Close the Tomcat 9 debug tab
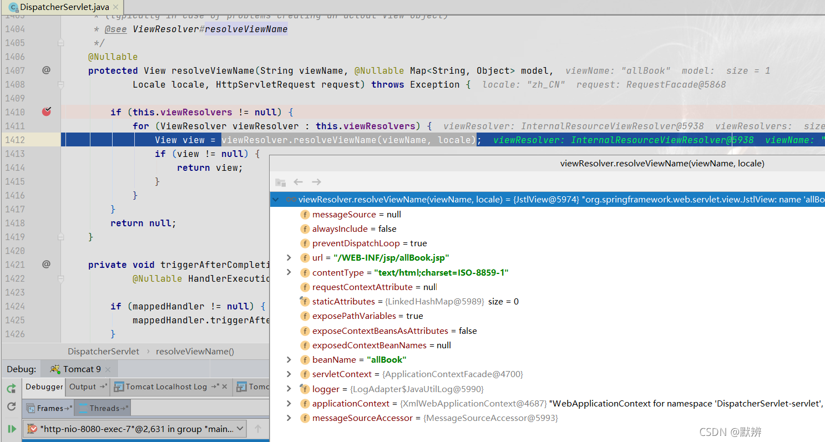Screen dimensions: 825x442 [108, 370]
